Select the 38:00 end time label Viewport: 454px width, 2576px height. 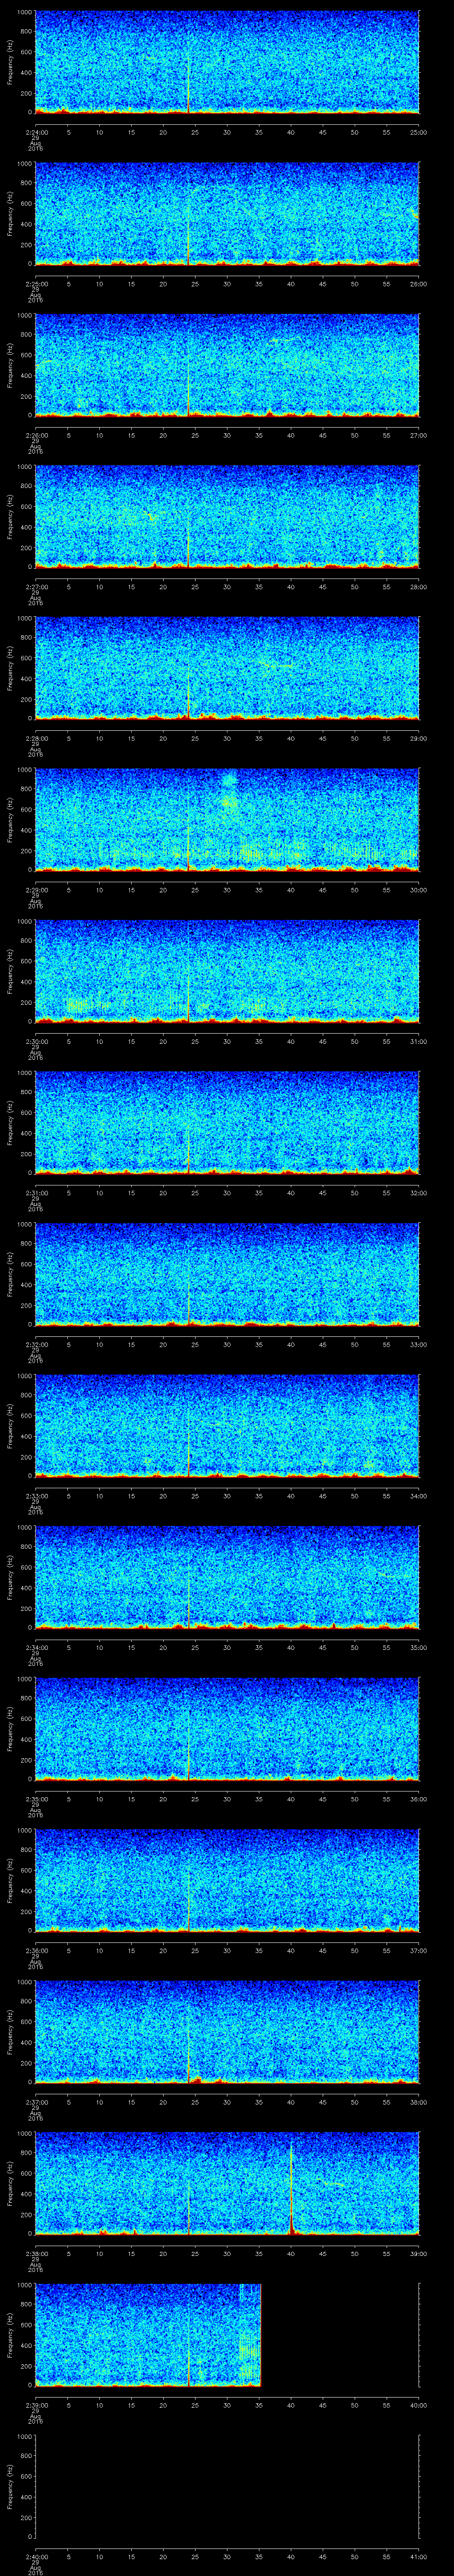pos(419,2102)
